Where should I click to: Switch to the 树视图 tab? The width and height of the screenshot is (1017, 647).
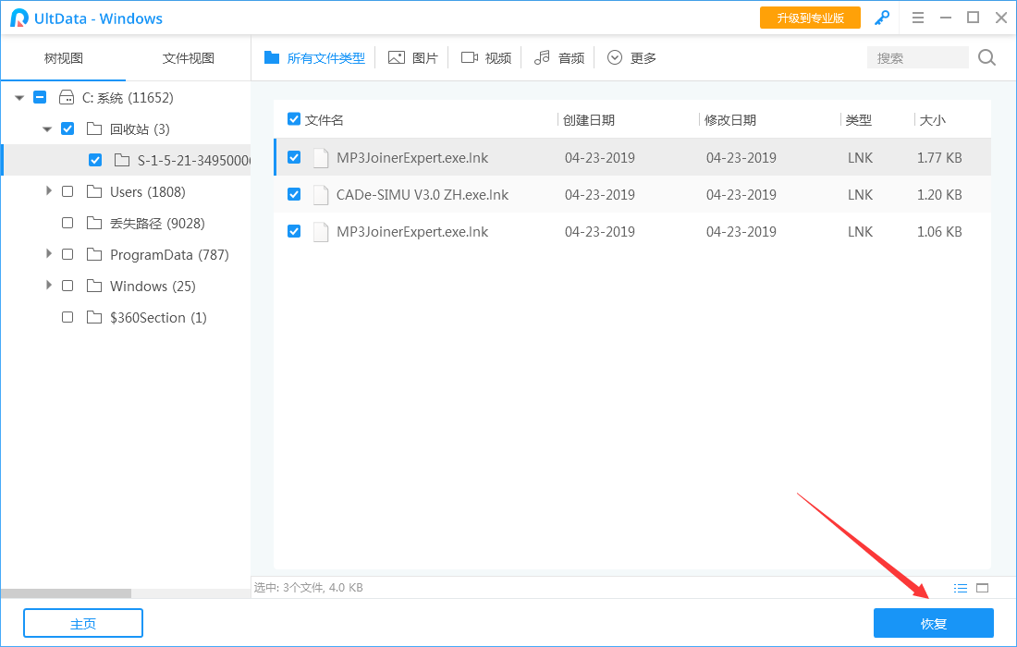(x=63, y=58)
